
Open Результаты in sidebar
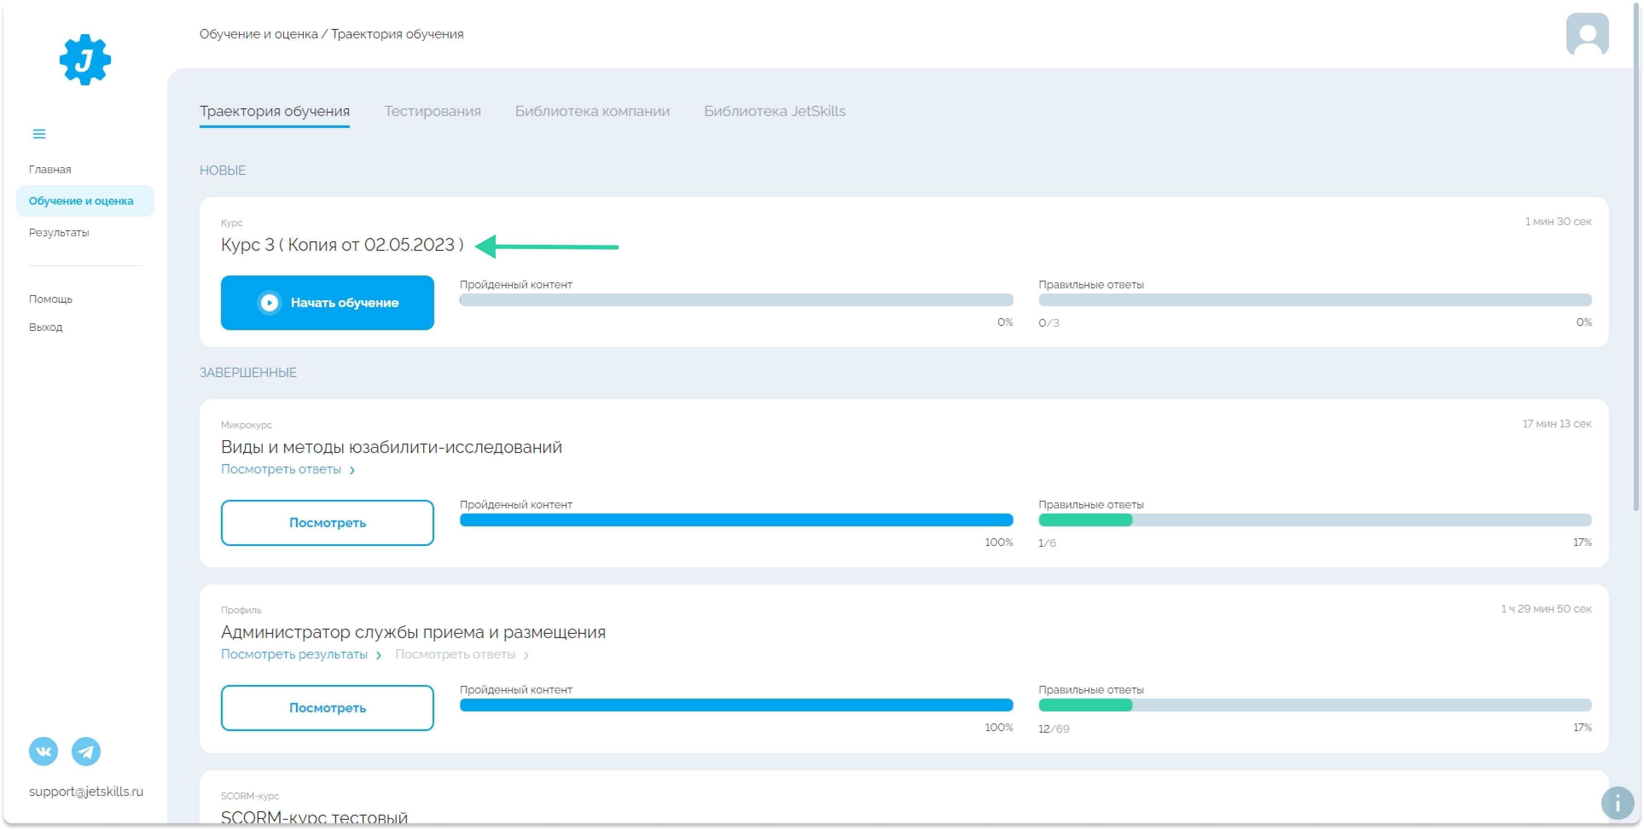59,232
